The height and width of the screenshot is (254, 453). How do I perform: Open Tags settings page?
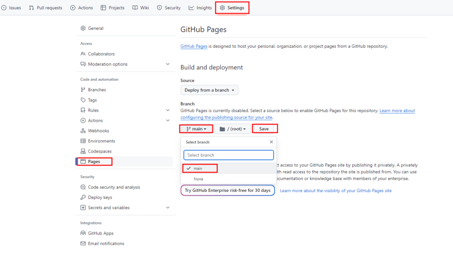[125, 100]
